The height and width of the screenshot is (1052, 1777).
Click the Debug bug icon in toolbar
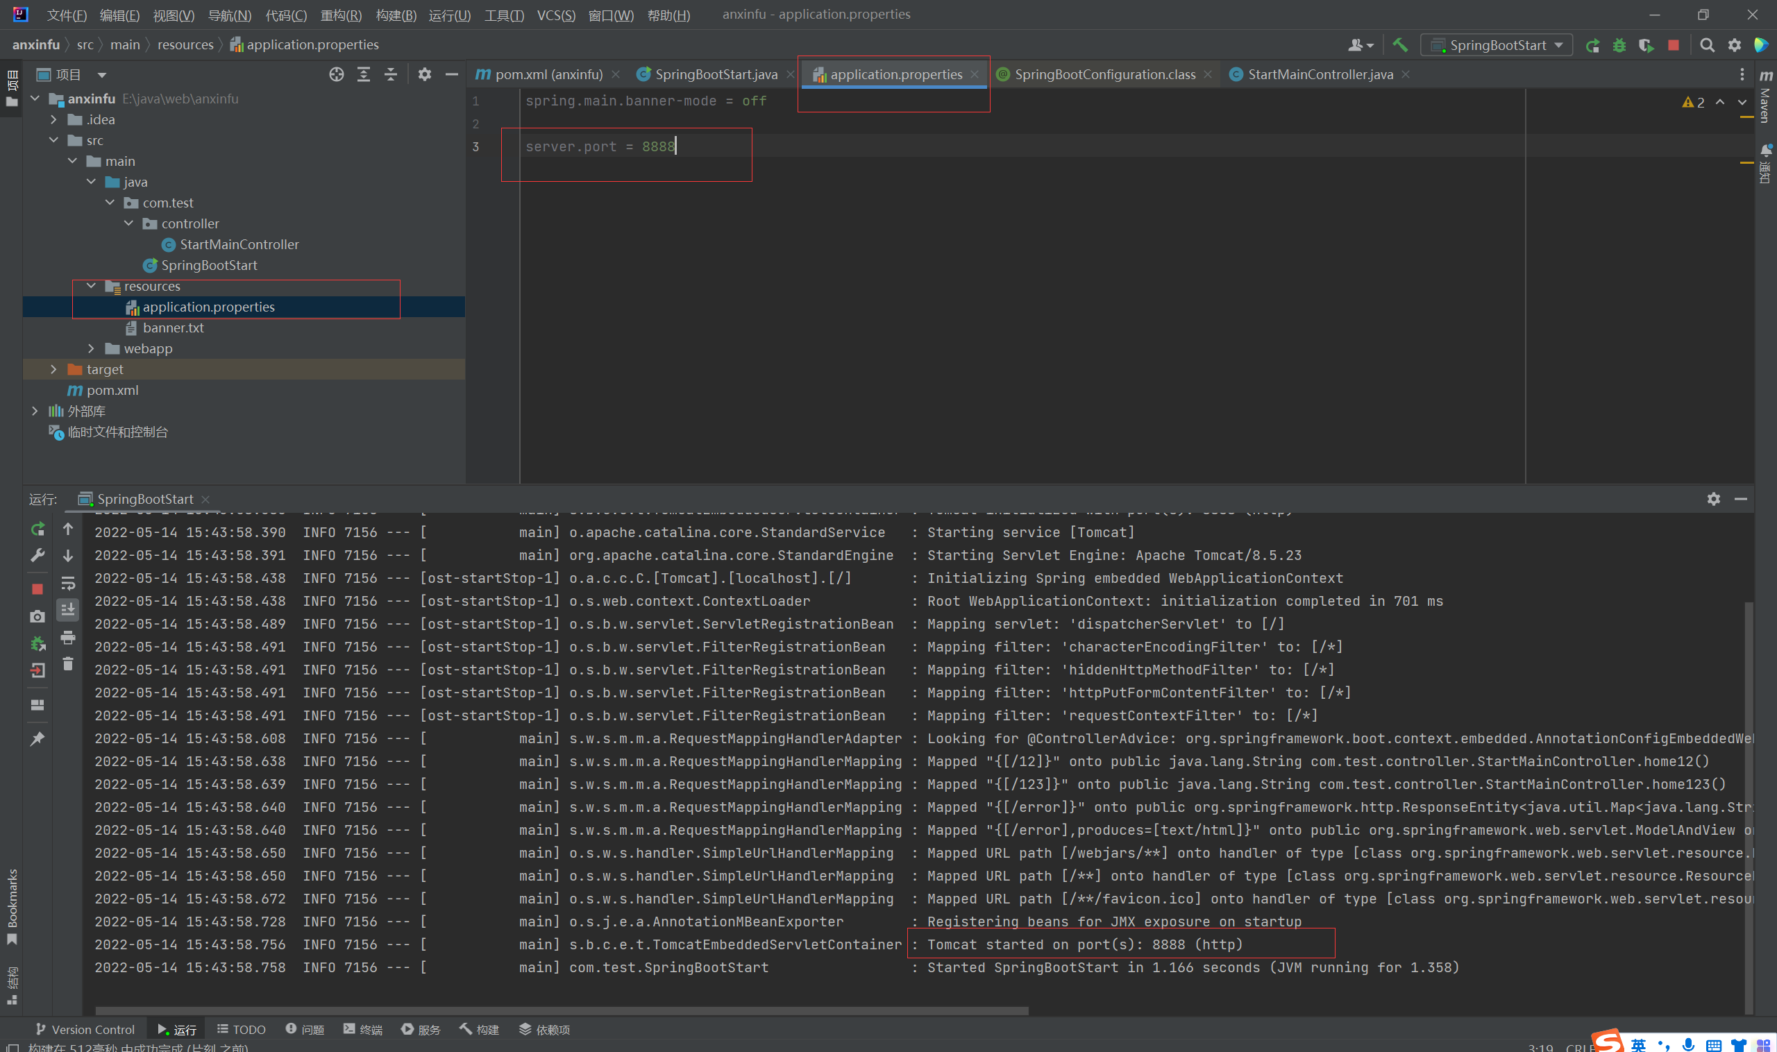tap(1619, 45)
